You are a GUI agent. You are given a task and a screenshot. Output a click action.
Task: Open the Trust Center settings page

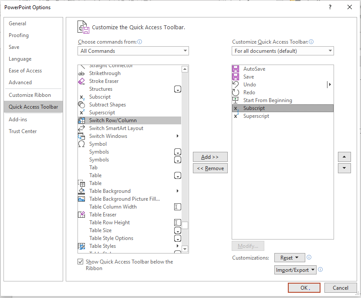pos(23,131)
